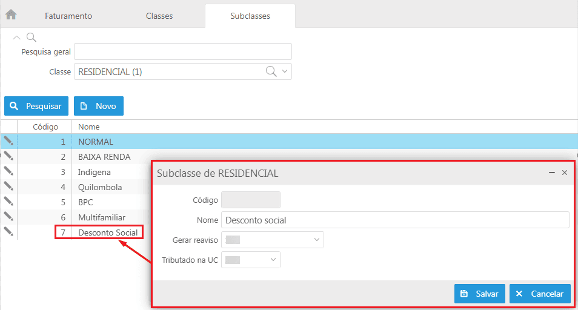578x310 pixels.
Task: Click the Cancelar button
Action: pos(540,294)
